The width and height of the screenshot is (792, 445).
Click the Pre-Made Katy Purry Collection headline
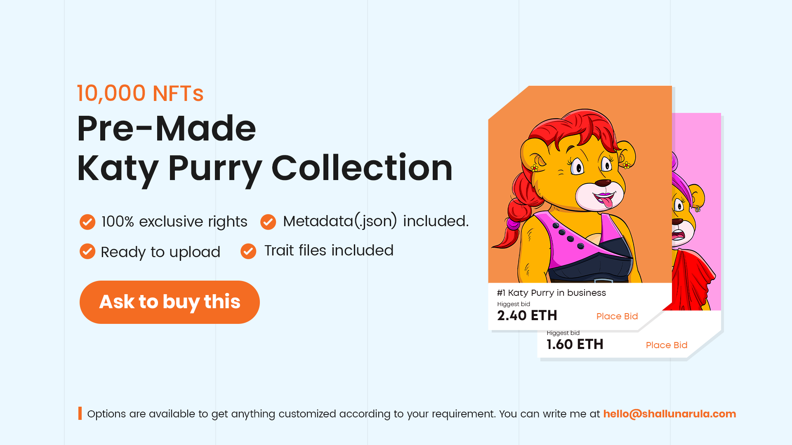[265, 148]
